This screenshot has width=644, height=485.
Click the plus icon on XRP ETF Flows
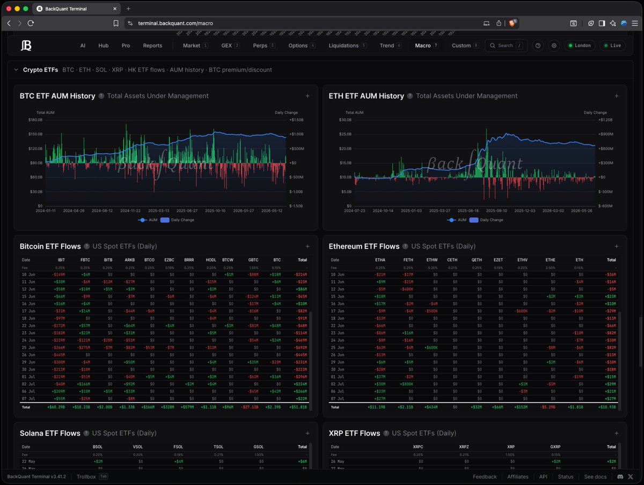[x=617, y=433]
